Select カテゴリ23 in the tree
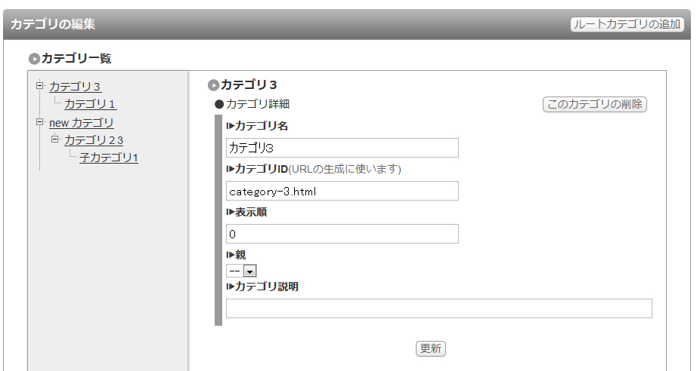 point(93,140)
